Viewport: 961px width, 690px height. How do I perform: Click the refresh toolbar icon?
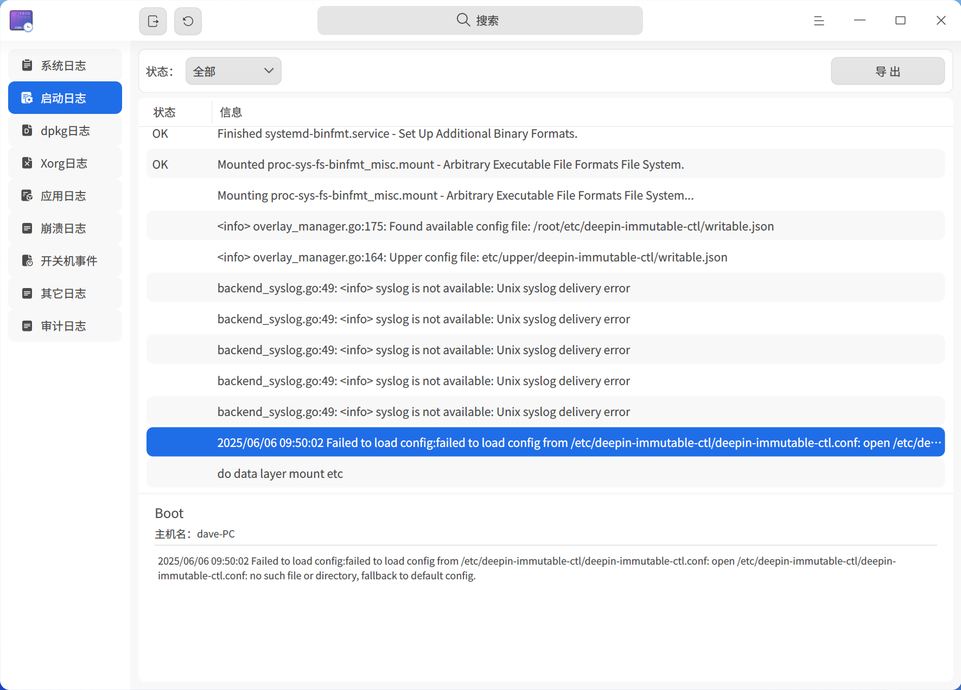pos(188,21)
